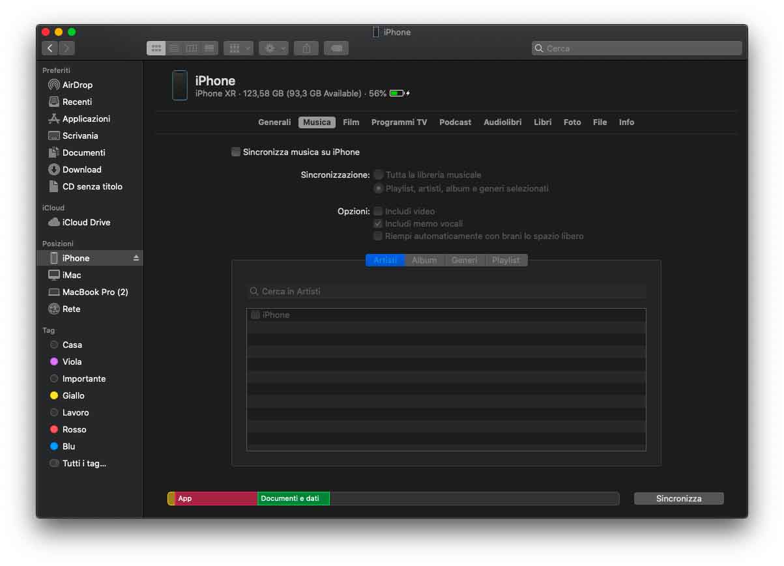This screenshot has width=784, height=566.
Task: Go forward with the right chevron button
Action: tap(67, 48)
